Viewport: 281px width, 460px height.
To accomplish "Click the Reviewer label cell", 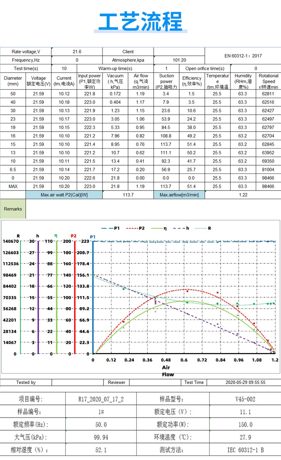I will [116, 383].
